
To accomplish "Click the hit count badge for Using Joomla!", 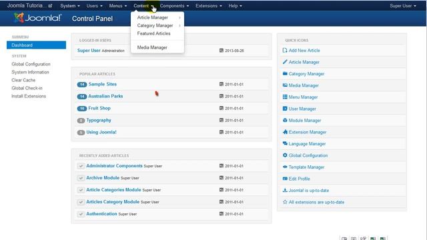I will click(81, 133).
